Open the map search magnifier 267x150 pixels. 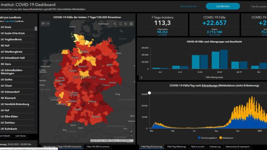[x=115, y=24]
